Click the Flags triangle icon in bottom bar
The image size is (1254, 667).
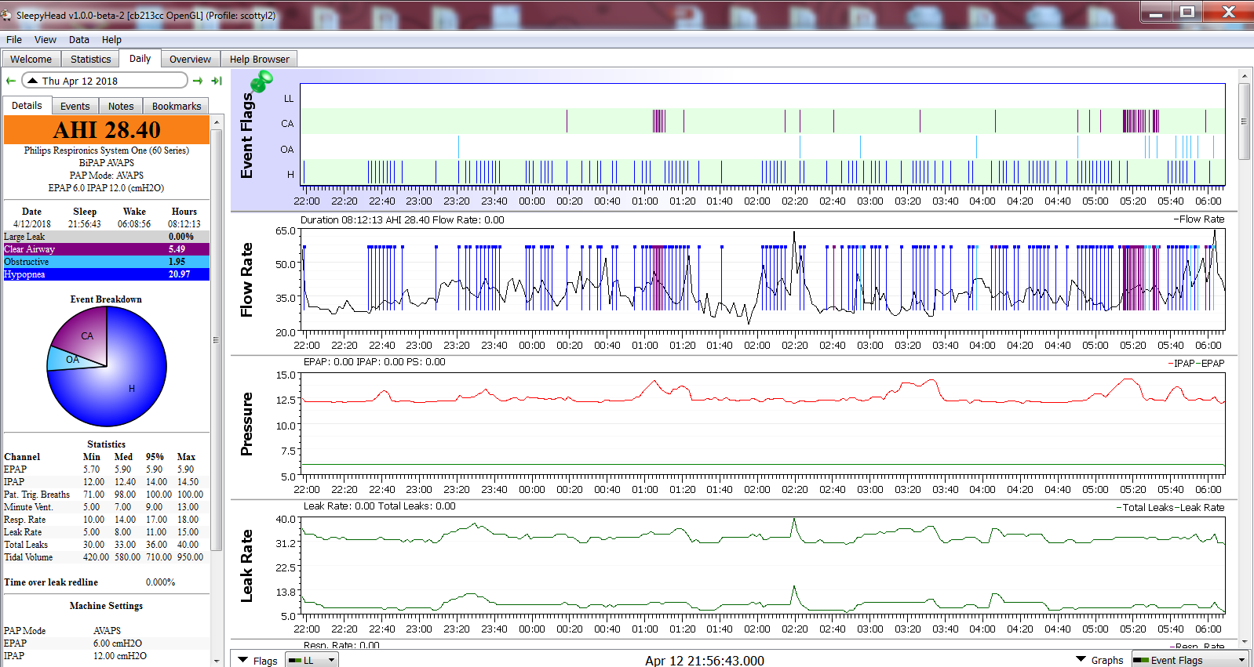242,660
